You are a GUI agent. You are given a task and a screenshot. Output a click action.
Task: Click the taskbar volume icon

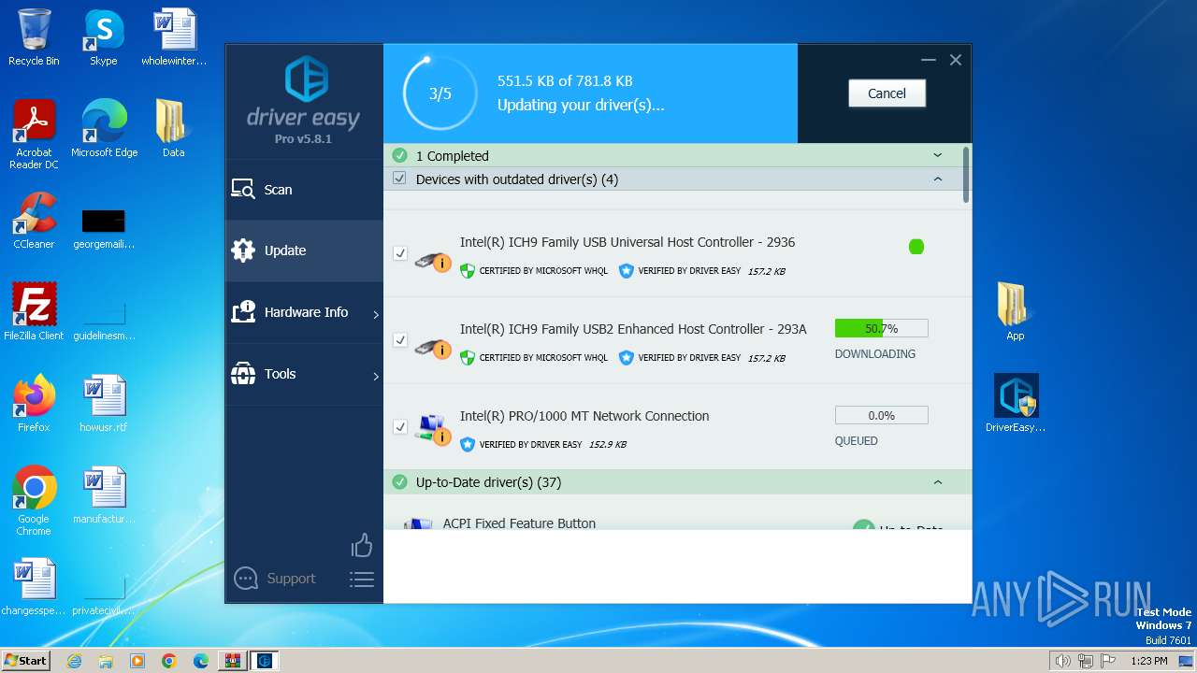click(1062, 661)
